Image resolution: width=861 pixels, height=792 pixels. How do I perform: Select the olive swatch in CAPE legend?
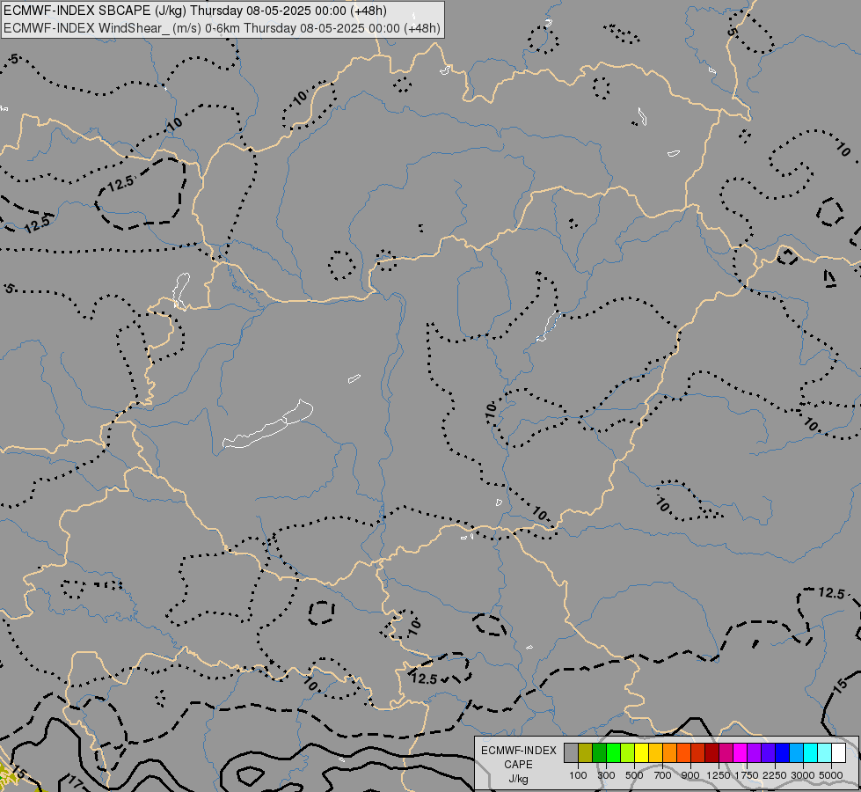point(585,753)
